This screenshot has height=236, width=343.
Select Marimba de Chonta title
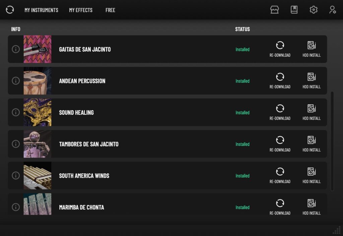81,207
